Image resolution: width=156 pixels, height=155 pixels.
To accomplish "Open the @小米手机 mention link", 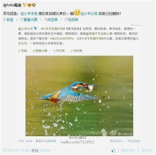I will click(29, 14).
